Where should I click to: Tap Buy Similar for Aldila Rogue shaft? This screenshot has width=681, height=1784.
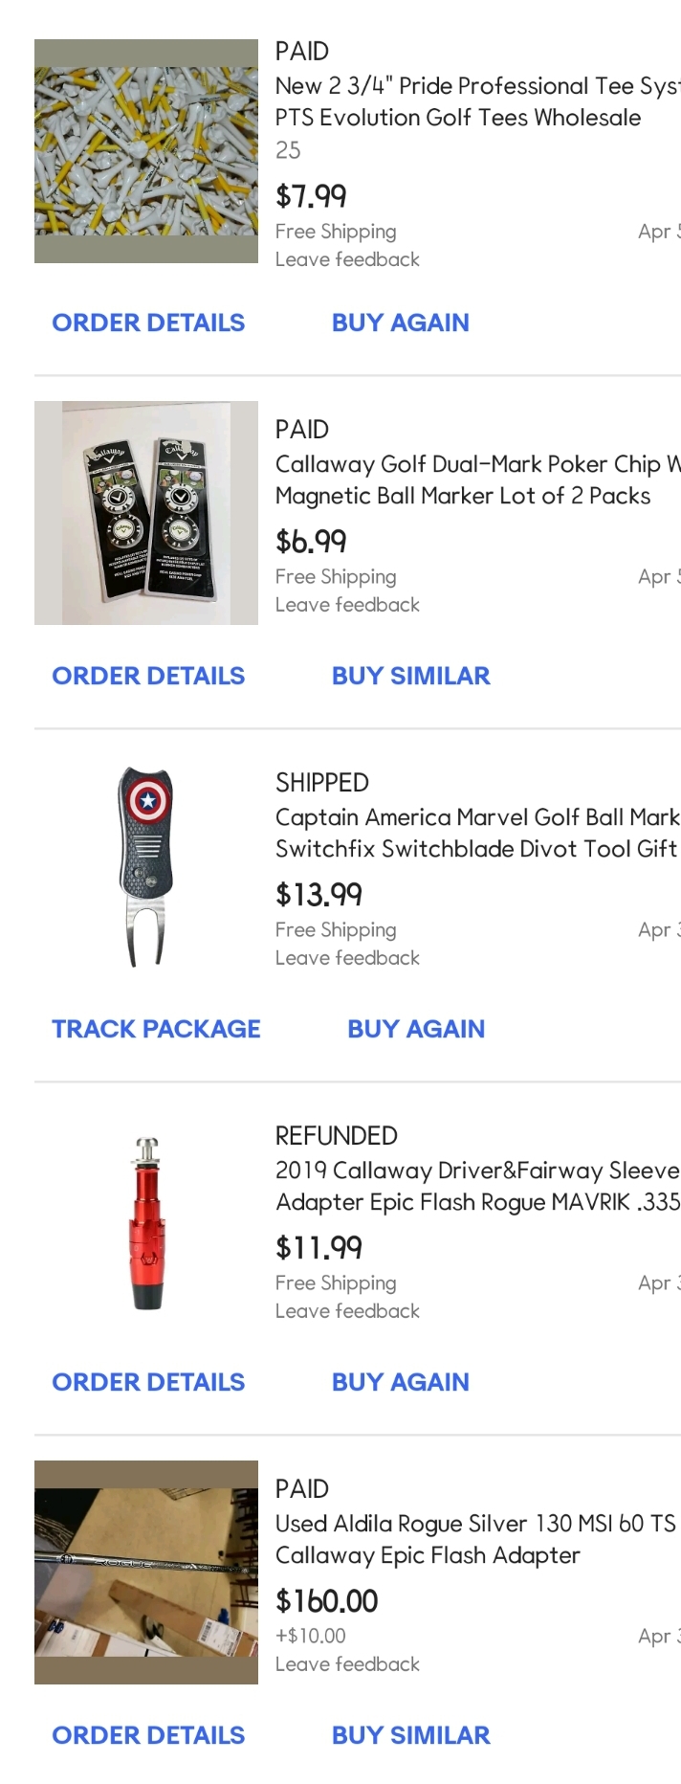click(x=410, y=1735)
